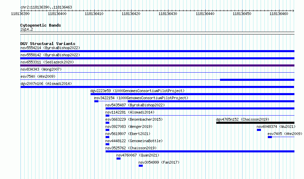
Task: Open nsv3927083 (Wenger2019) label
Action: (129, 126)
